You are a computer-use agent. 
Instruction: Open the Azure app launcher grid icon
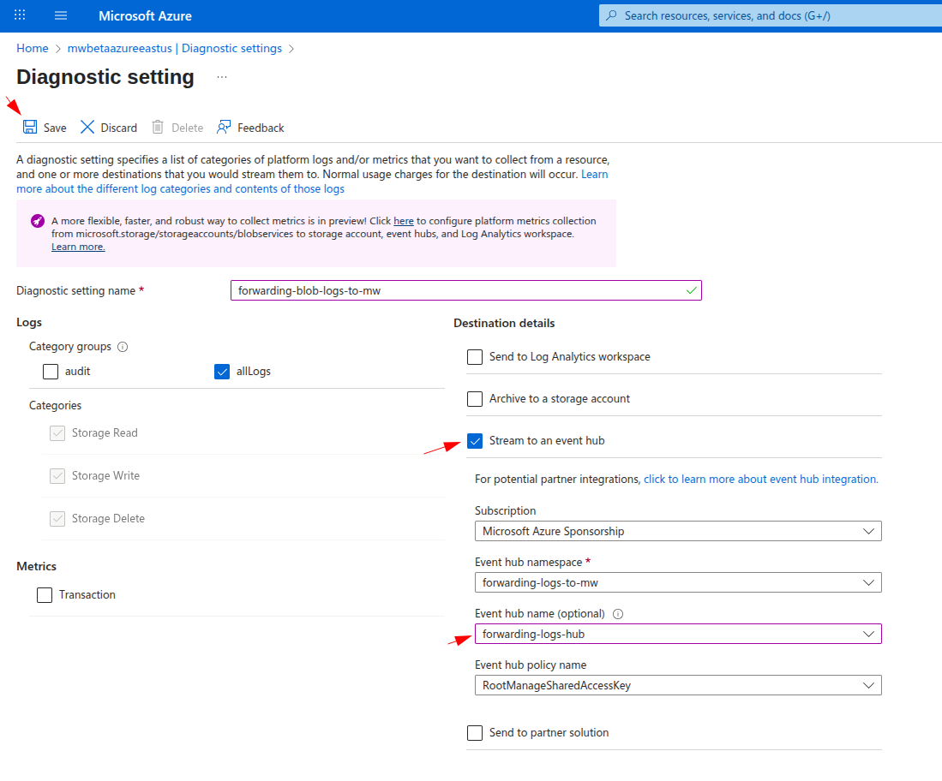pyautogui.click(x=19, y=15)
